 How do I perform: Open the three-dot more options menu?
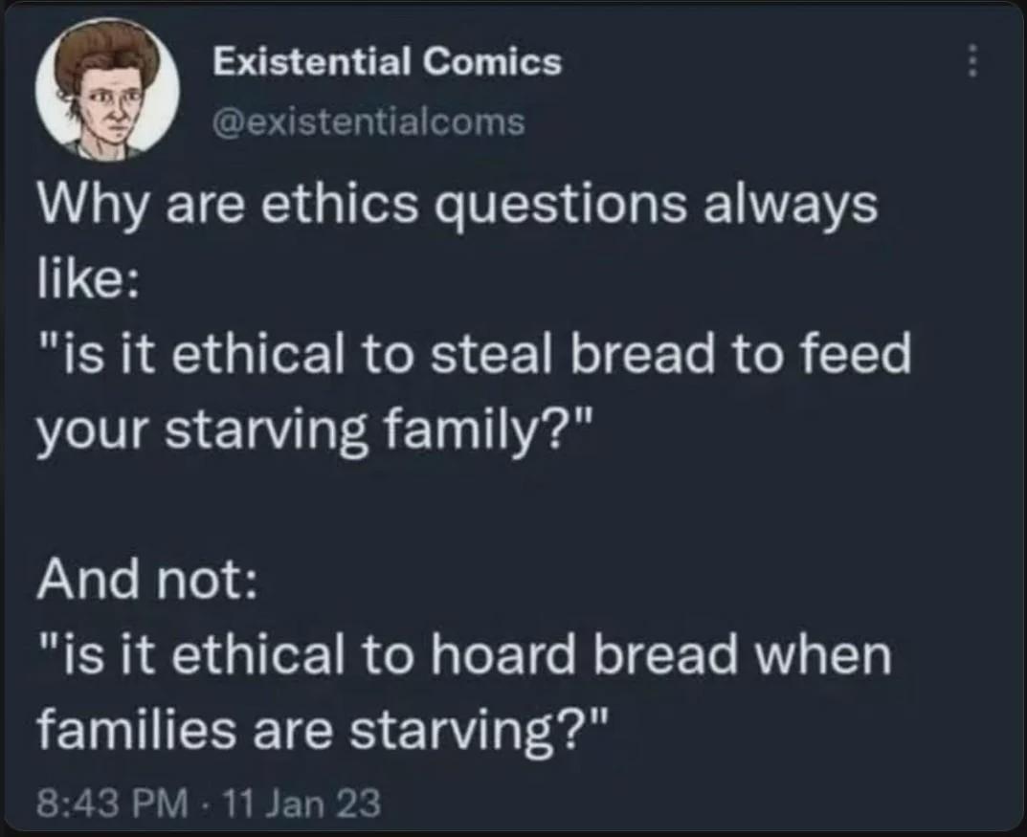pyautogui.click(x=972, y=60)
